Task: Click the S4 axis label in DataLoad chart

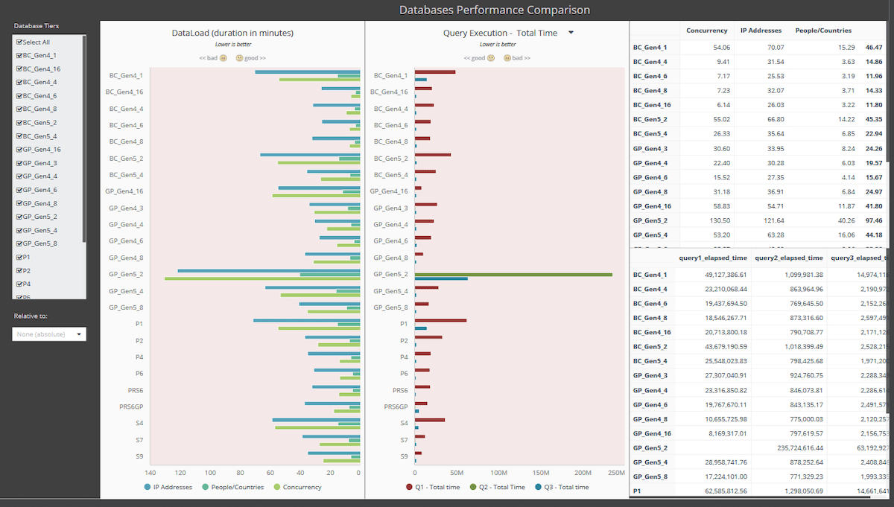Action: point(139,423)
